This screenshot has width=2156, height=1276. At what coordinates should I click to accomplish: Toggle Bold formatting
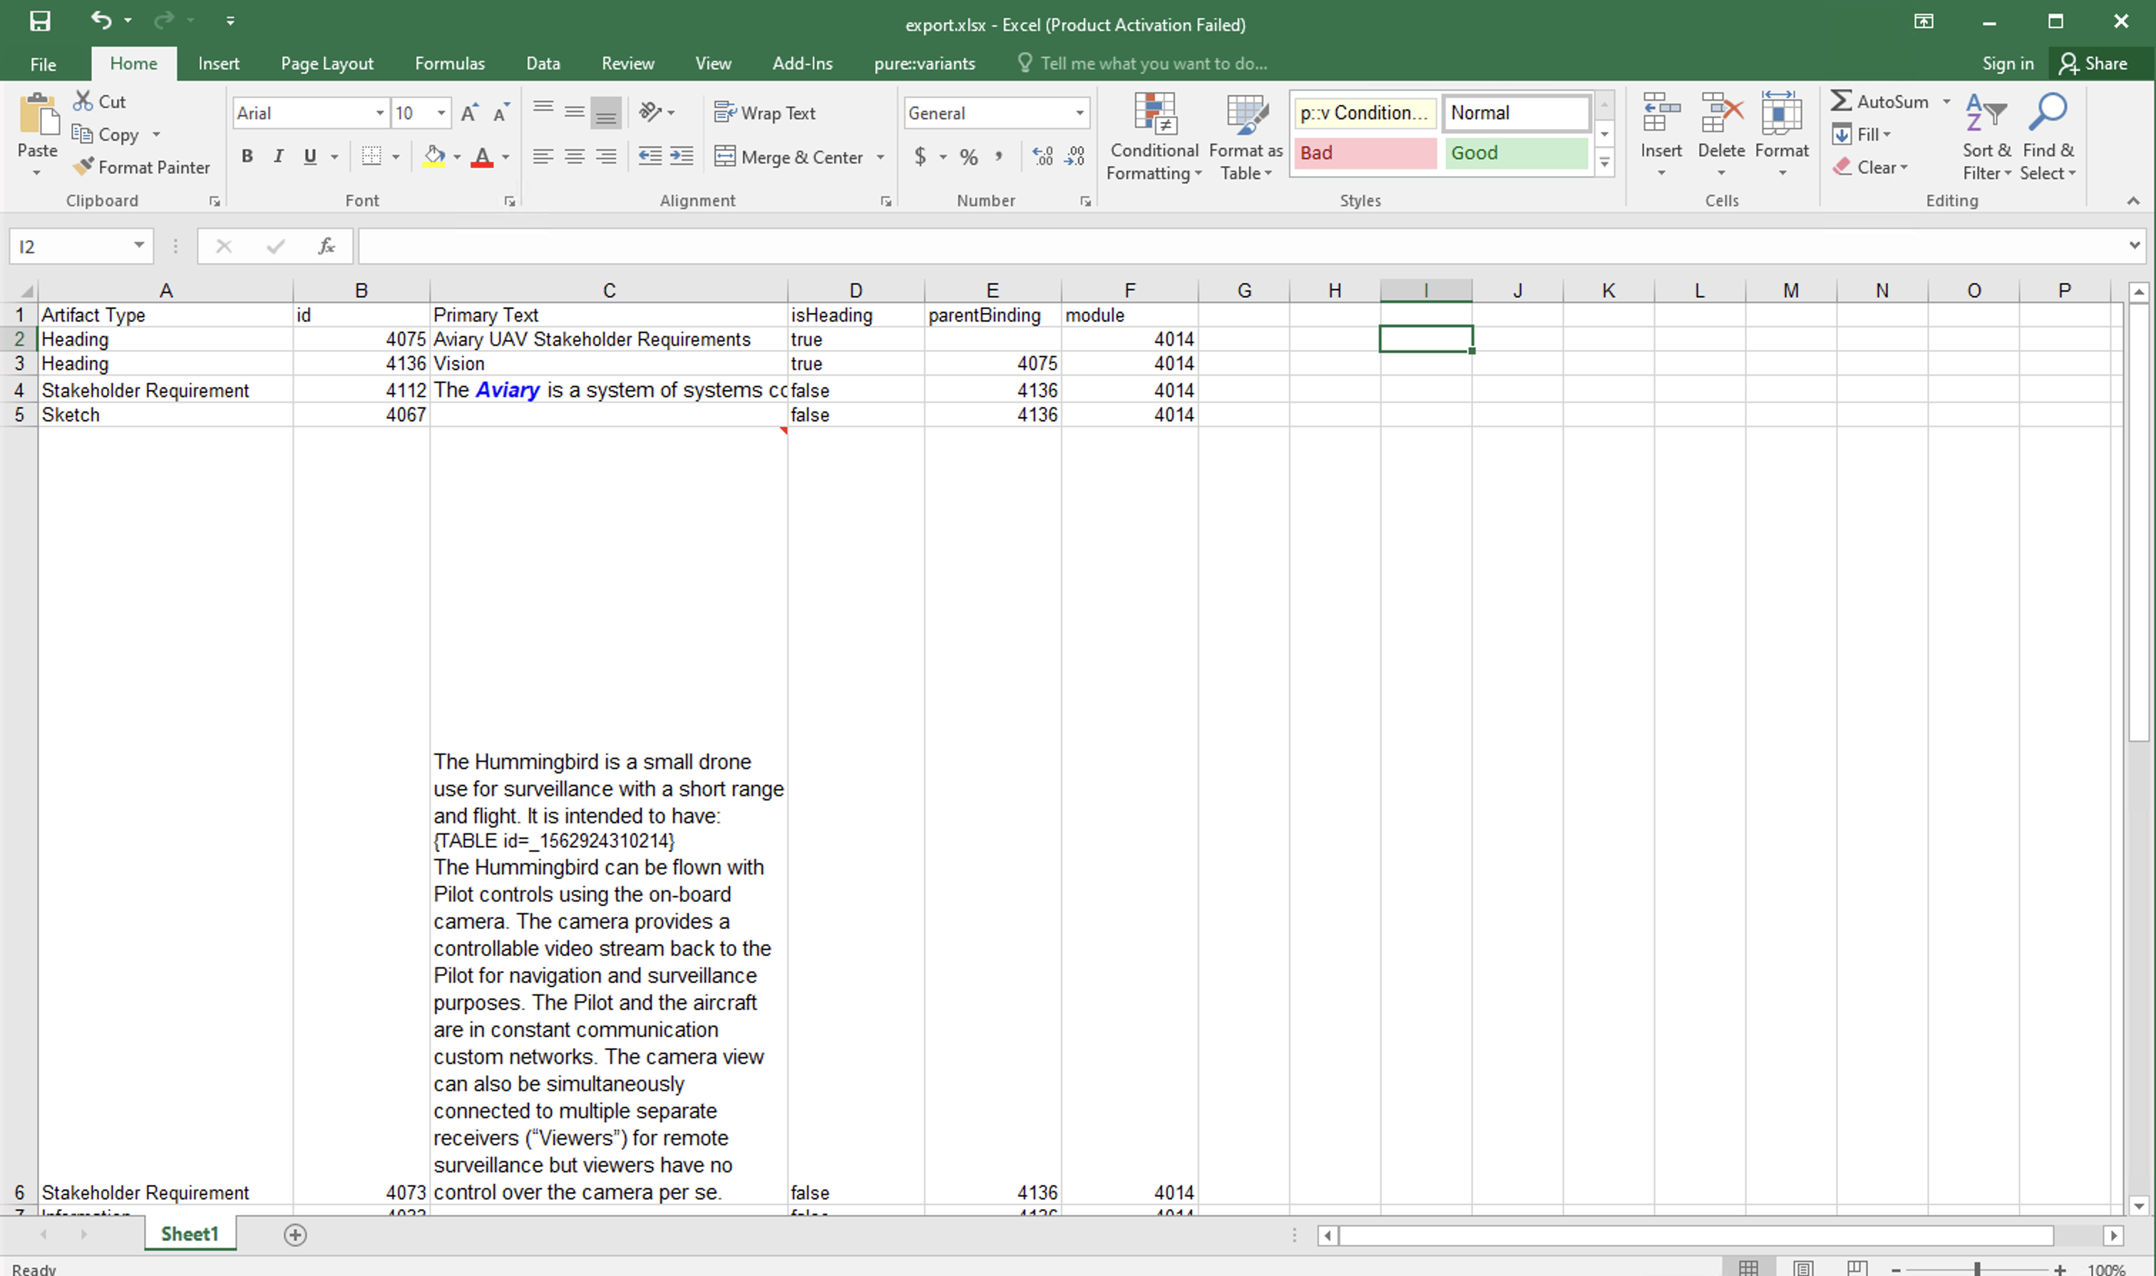click(247, 157)
